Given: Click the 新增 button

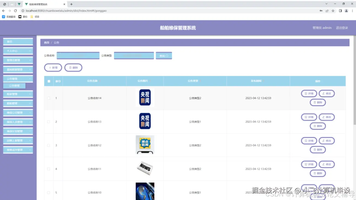Looking at the screenshot, I should click(x=53, y=68).
